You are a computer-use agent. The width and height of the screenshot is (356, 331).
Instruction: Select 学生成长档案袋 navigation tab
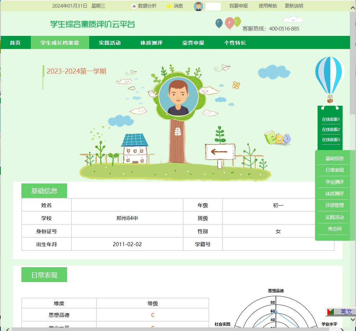tap(60, 43)
